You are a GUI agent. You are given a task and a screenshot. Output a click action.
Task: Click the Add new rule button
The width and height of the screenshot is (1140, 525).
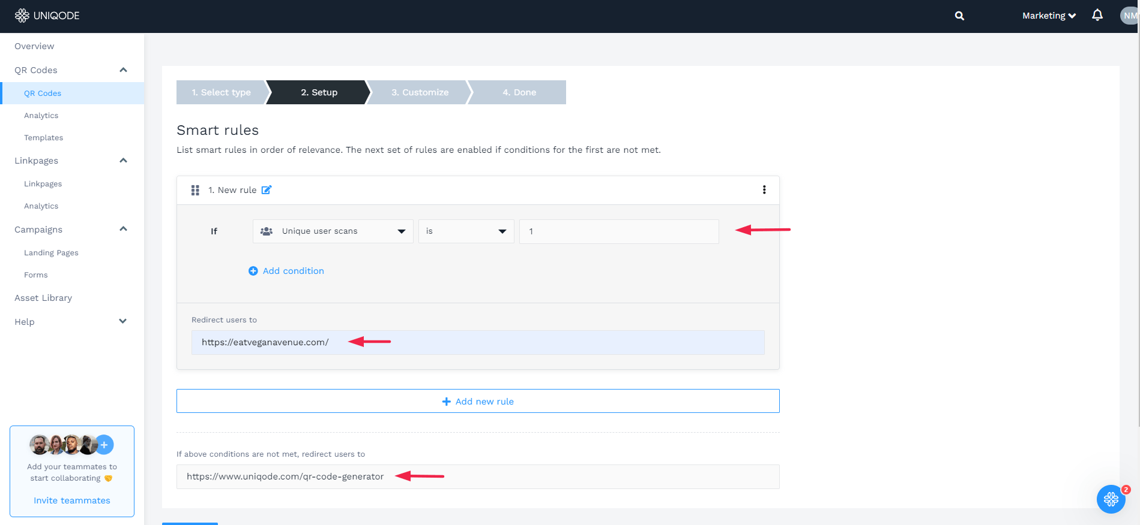tap(478, 402)
